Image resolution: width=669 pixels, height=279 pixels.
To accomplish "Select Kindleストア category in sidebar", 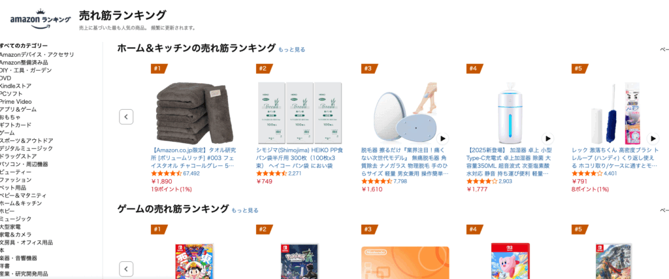I will (16, 86).
